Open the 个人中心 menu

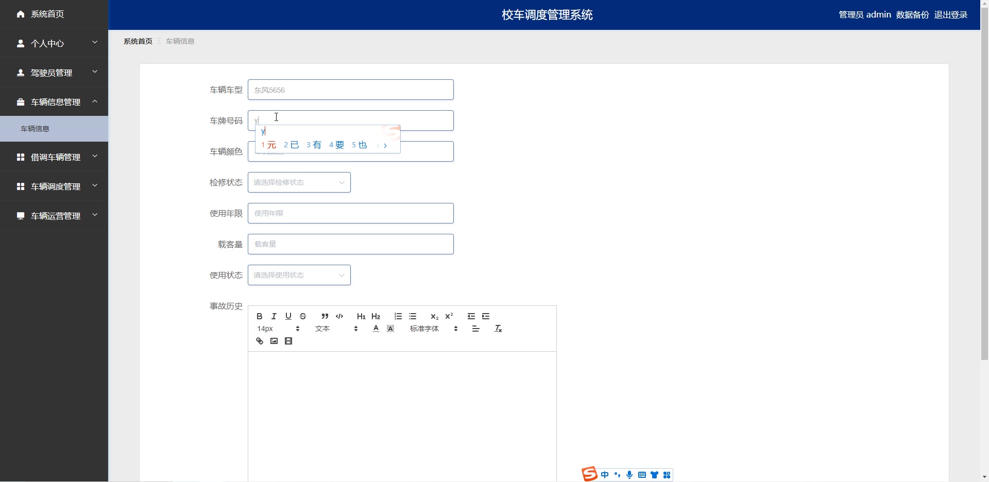coord(47,43)
